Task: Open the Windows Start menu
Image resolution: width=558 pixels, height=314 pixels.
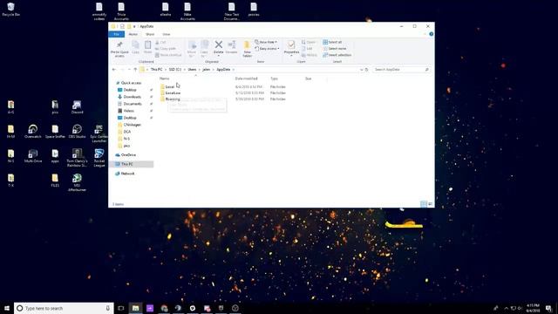Action: click(x=7, y=308)
